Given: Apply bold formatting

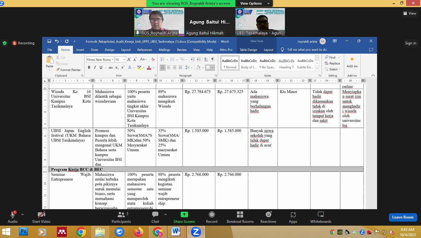Looking at the screenshot, I should click(x=89, y=68).
